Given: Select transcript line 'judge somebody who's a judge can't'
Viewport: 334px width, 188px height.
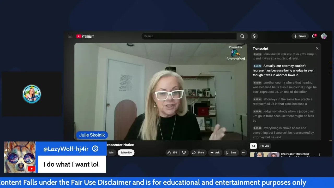Looking at the screenshot, I should [289, 111].
